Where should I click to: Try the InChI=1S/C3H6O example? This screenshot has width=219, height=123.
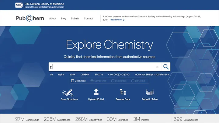pyautogui.click(x=152, y=75)
